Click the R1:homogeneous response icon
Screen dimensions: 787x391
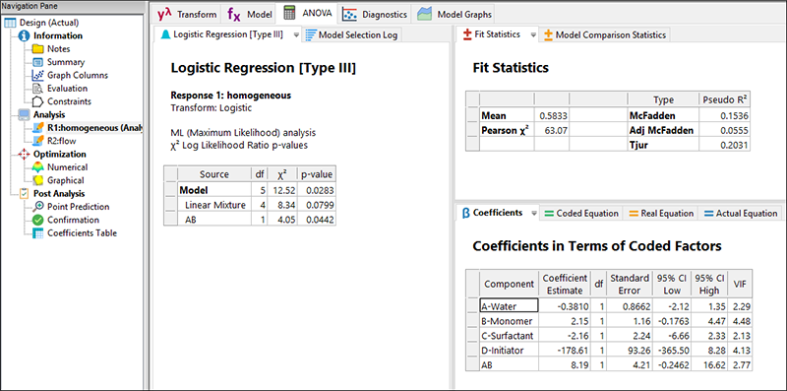coord(38,128)
